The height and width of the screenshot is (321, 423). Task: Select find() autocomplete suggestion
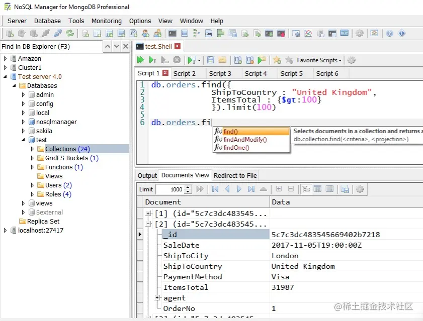coord(251,131)
